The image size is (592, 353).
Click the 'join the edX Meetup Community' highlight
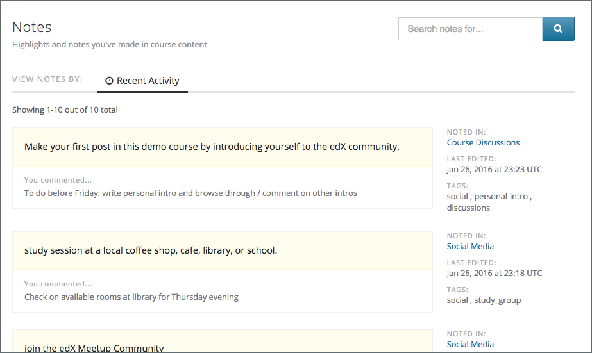[94, 348]
